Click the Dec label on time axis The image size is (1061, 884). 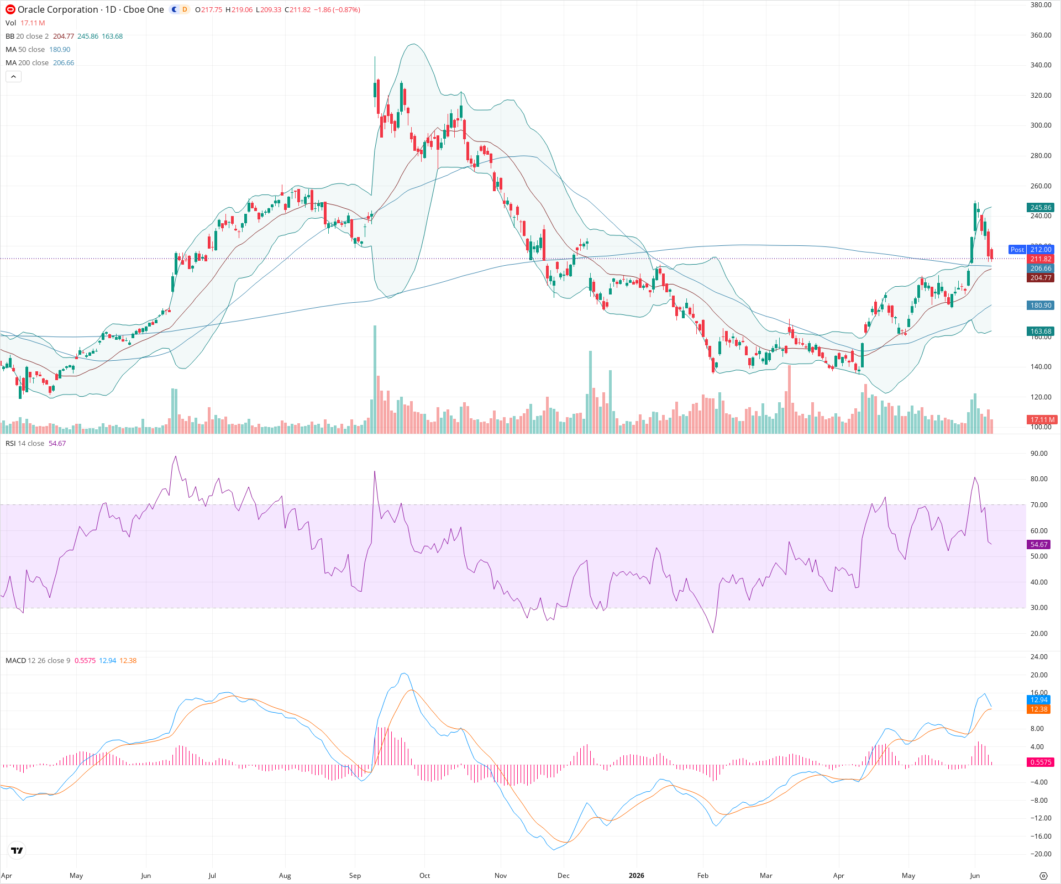click(x=563, y=875)
